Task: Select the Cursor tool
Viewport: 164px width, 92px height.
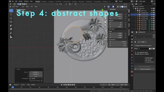Action: pos(11,14)
